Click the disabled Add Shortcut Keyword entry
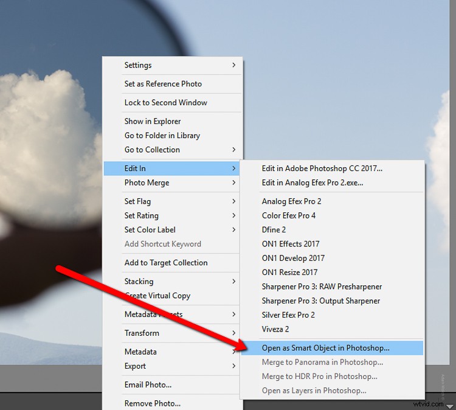Viewport: 456px width, 410px height. (171, 244)
